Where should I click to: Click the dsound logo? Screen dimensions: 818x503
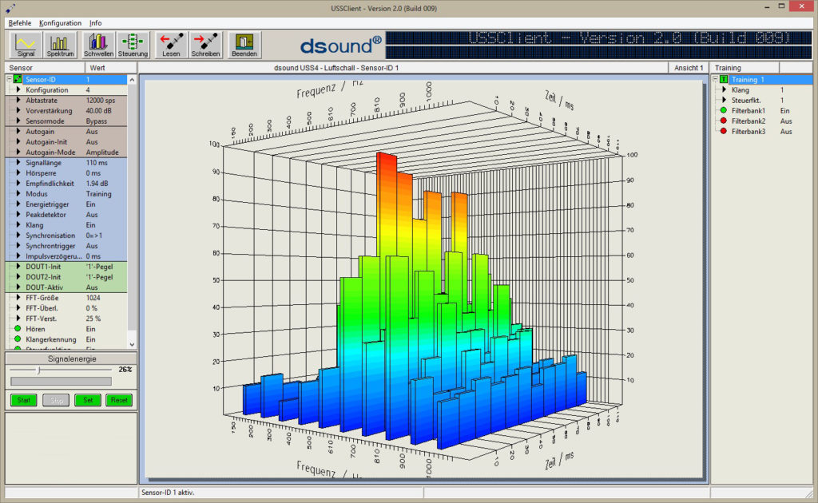pyautogui.click(x=340, y=46)
